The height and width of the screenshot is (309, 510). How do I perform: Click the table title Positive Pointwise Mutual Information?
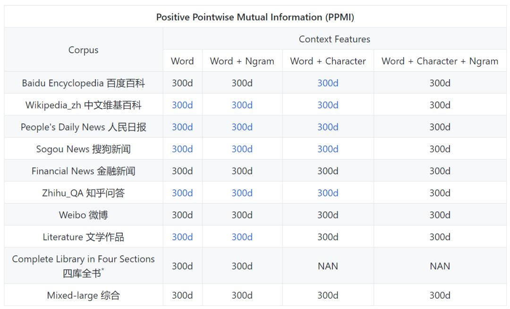click(255, 17)
